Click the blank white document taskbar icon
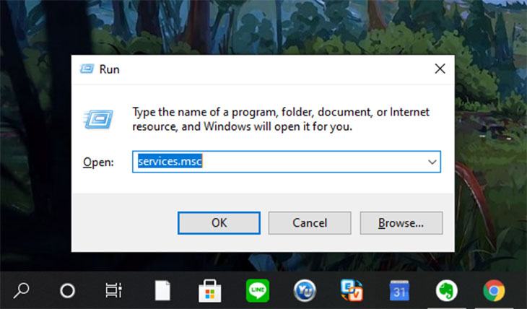The width and height of the screenshot is (527, 309). click(162, 290)
